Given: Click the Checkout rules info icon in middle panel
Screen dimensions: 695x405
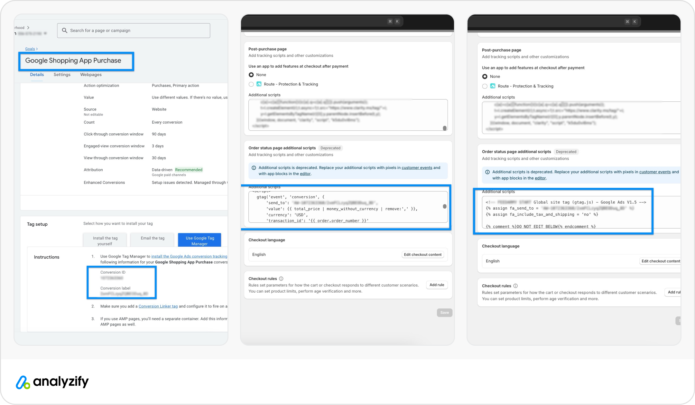Looking at the screenshot, I should (x=281, y=278).
